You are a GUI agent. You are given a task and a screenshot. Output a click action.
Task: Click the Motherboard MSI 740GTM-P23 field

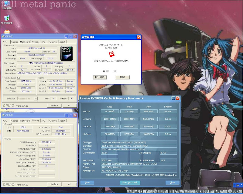point(139,171)
